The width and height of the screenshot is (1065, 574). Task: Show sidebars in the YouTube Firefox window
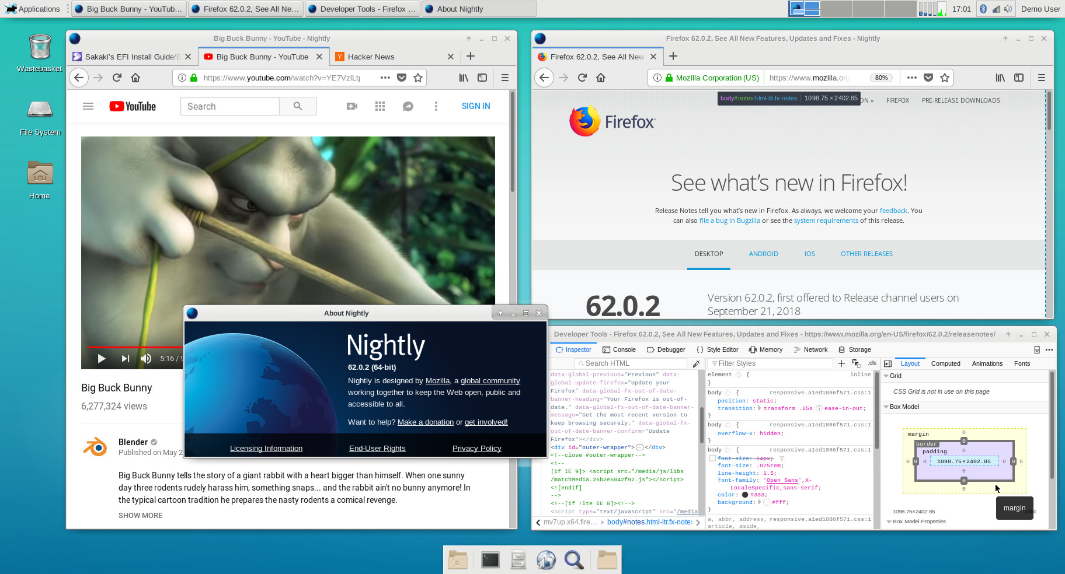(482, 78)
